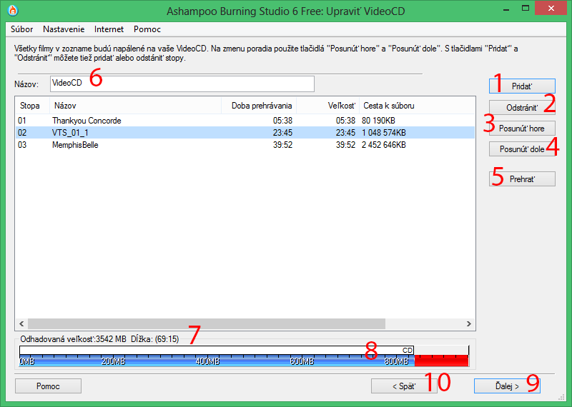Click the 1 048 574KB value
The height and width of the screenshot is (407, 572).
coord(384,133)
